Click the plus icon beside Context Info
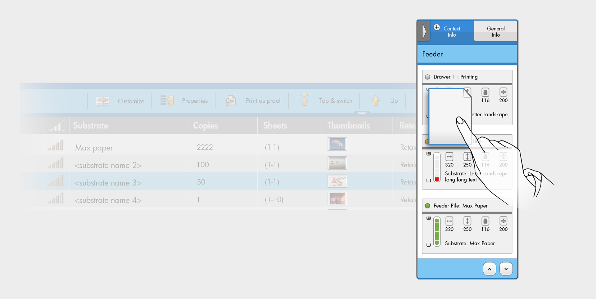596x299 pixels. pyautogui.click(x=437, y=27)
